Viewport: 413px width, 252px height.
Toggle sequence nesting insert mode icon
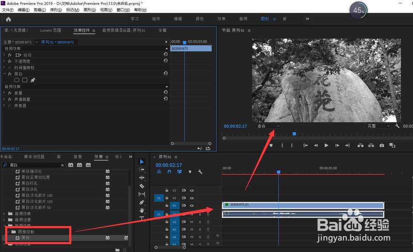coord(159,172)
